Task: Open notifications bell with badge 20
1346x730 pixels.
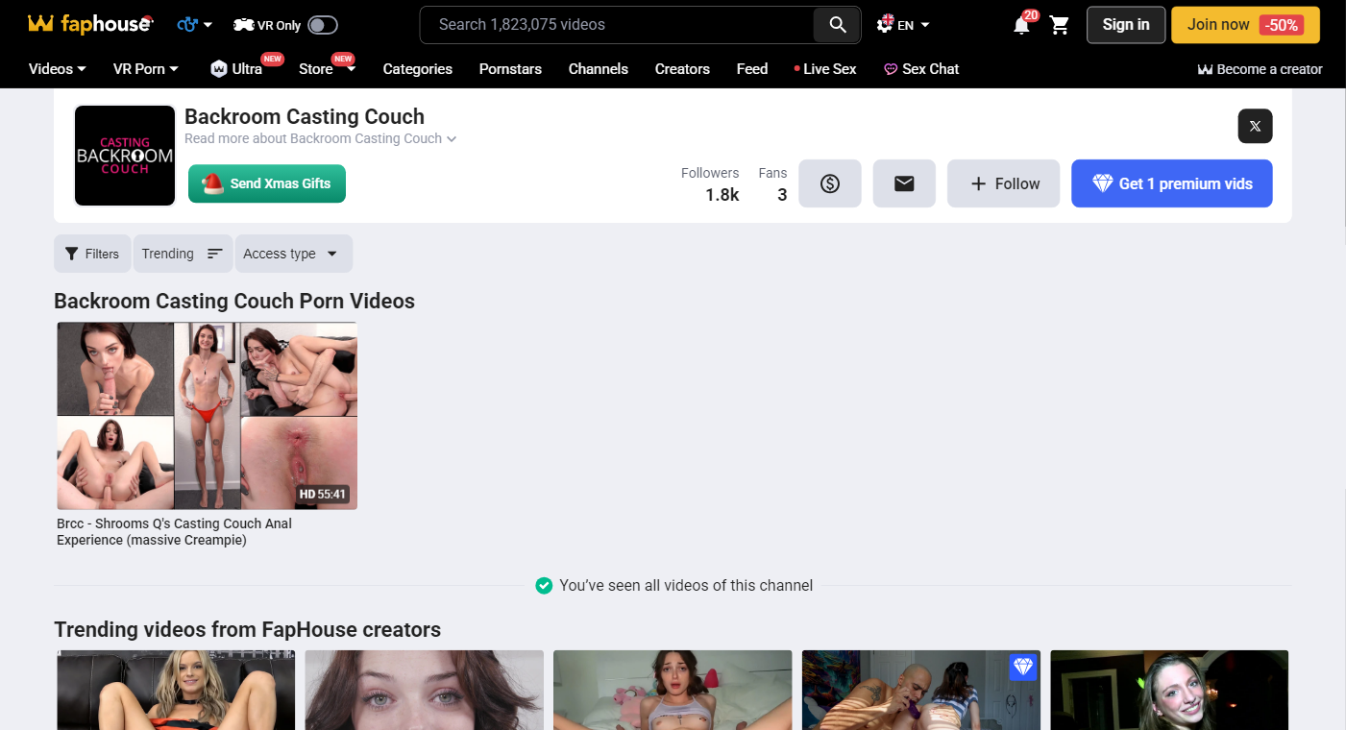Action: (x=1021, y=25)
